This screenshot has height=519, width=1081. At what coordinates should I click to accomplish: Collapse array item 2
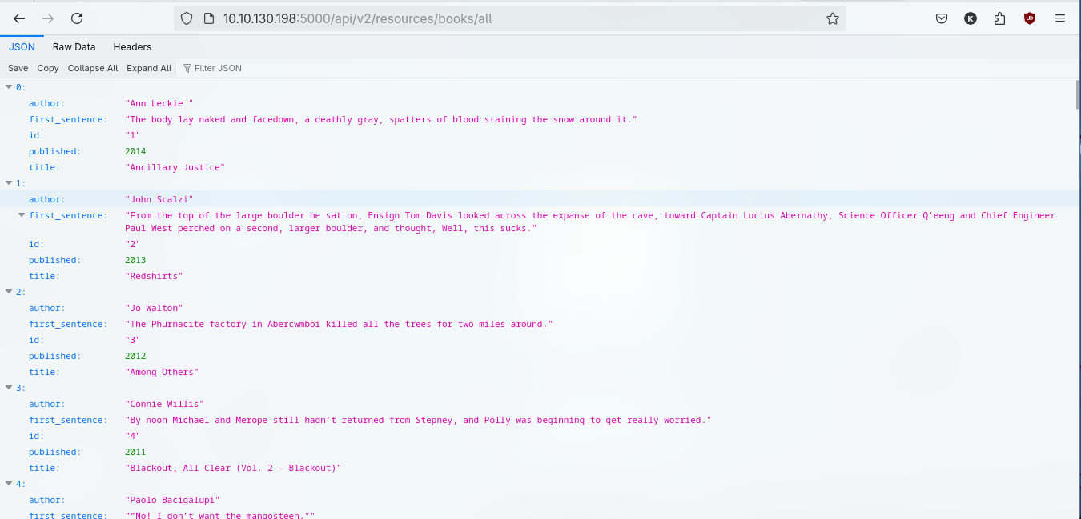pyautogui.click(x=9, y=292)
